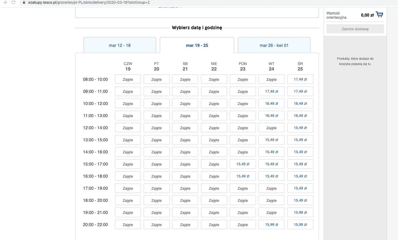Screen dimensions: 398x240
Task: Click the ŚR 25 column header
Action: [x=300, y=66]
